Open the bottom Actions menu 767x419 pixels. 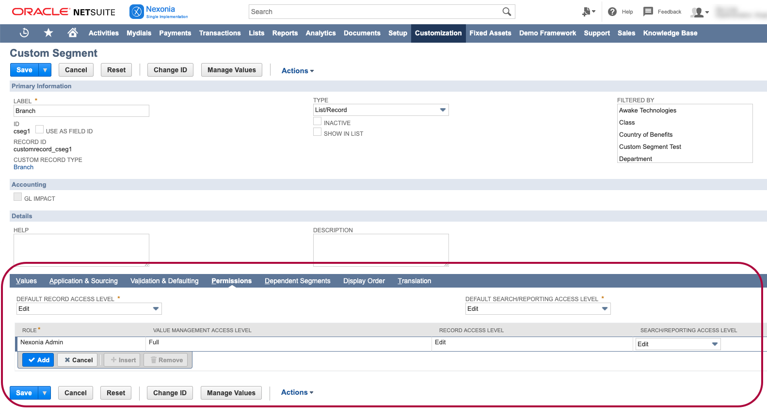tap(297, 392)
